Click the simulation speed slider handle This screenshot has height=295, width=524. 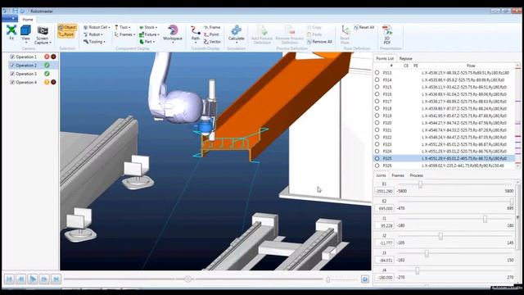pos(327,279)
